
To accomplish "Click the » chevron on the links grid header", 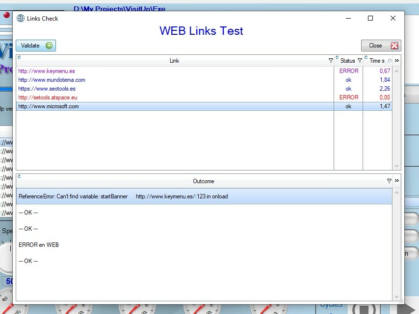I will coord(396,60).
